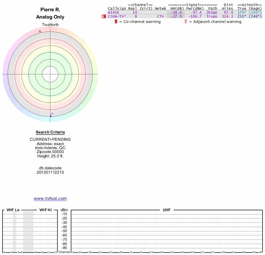Screen dimensions: 265x255
Task: Click the warning badge beside CJOH-TV row
Action: 104,16
